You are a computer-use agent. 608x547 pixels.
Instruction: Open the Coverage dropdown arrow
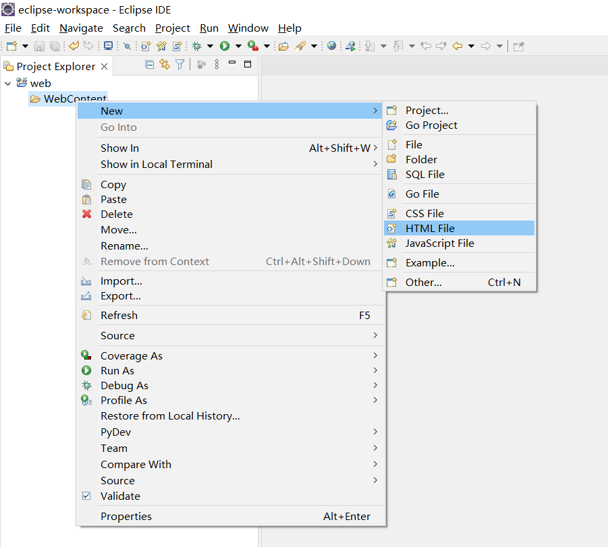coord(267,46)
